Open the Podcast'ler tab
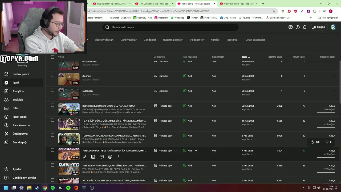 (x=197, y=40)
